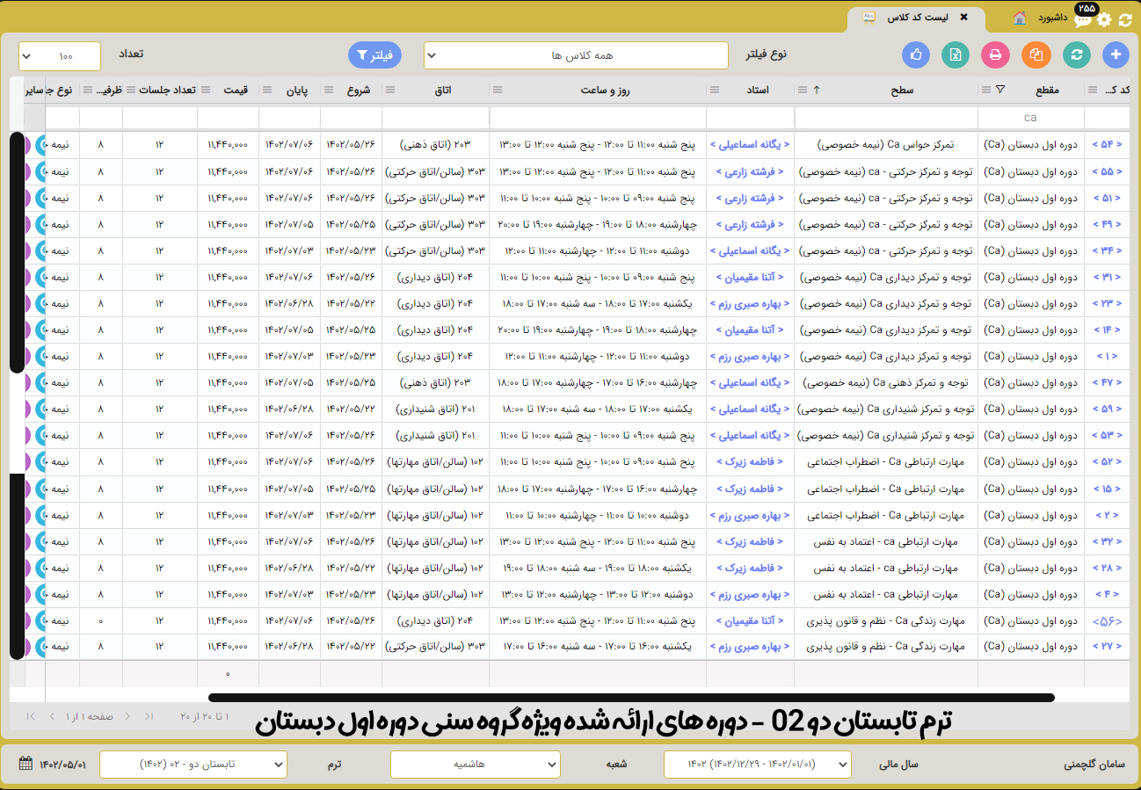
Task: Click the horizontal scrollbar below the table
Action: point(630,698)
